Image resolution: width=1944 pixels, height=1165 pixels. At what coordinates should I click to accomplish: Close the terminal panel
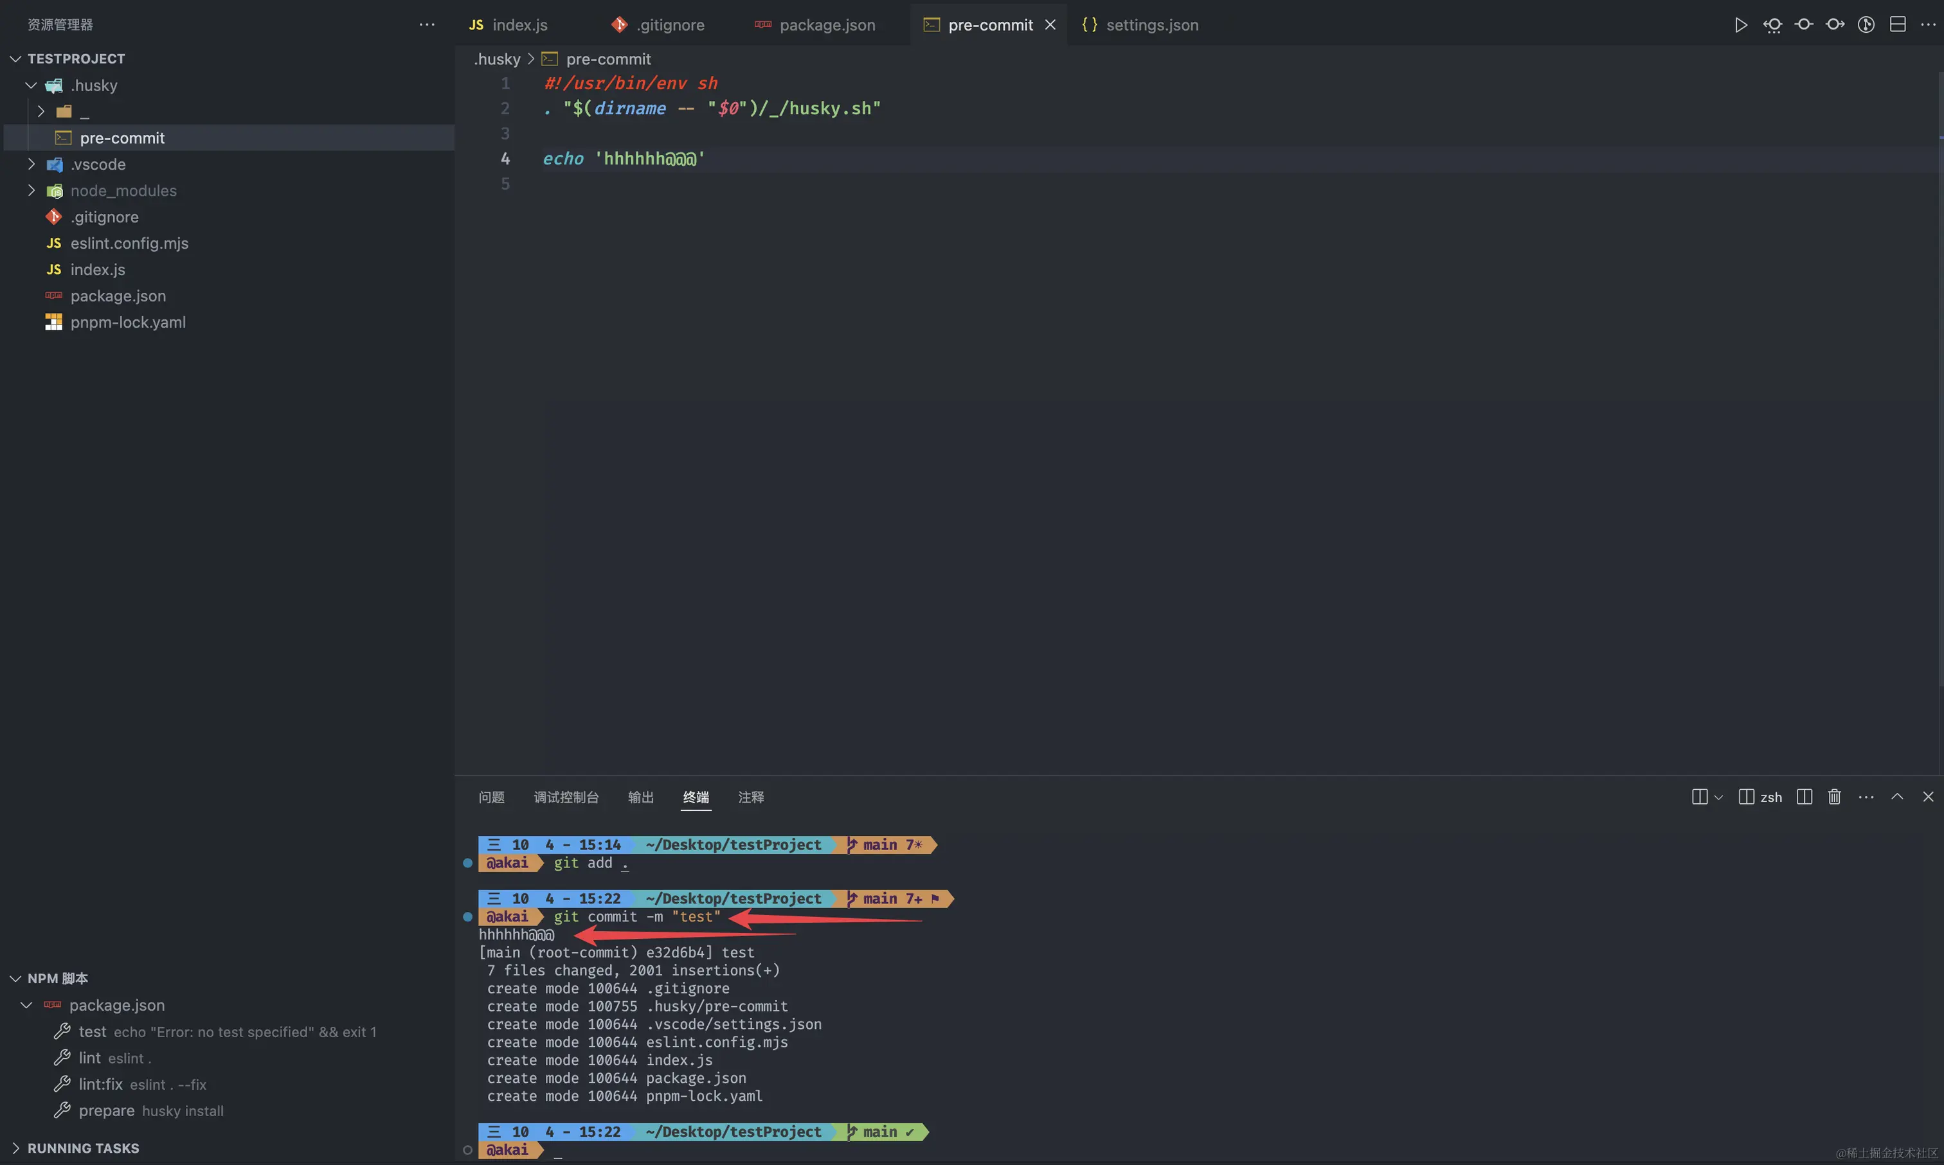point(1927,797)
